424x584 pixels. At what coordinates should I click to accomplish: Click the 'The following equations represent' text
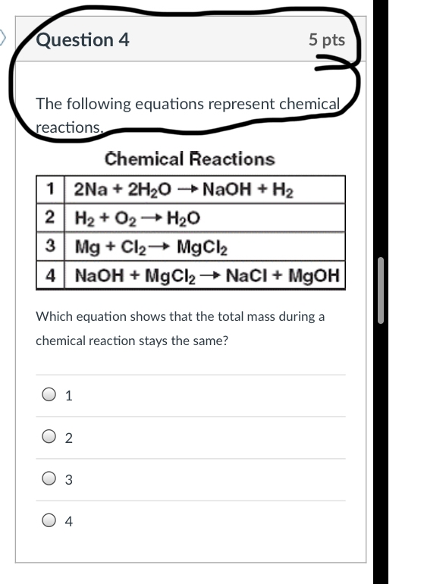click(x=188, y=115)
